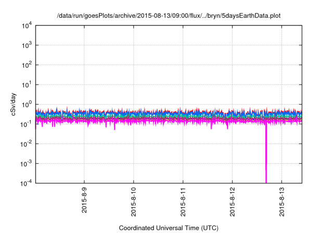Click the Coordinated Universal Time (UTC) label
Screen dimensions: 333x233
[169, 228]
